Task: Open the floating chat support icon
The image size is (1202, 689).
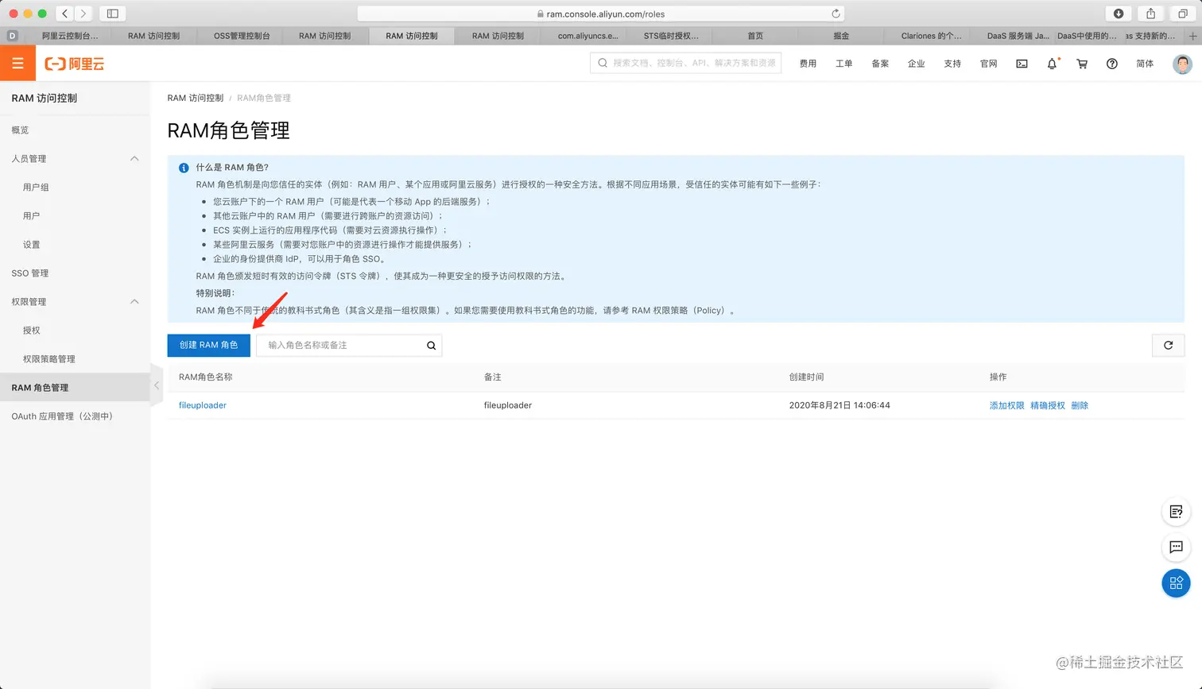Action: [x=1176, y=547]
